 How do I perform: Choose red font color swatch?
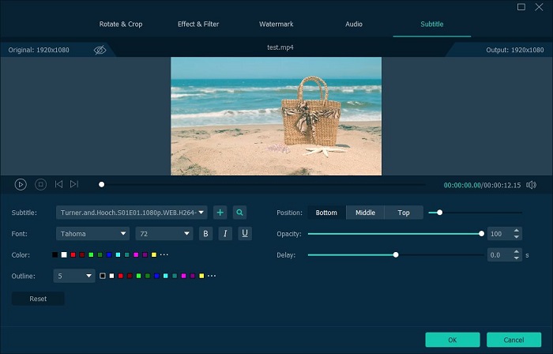click(73, 254)
